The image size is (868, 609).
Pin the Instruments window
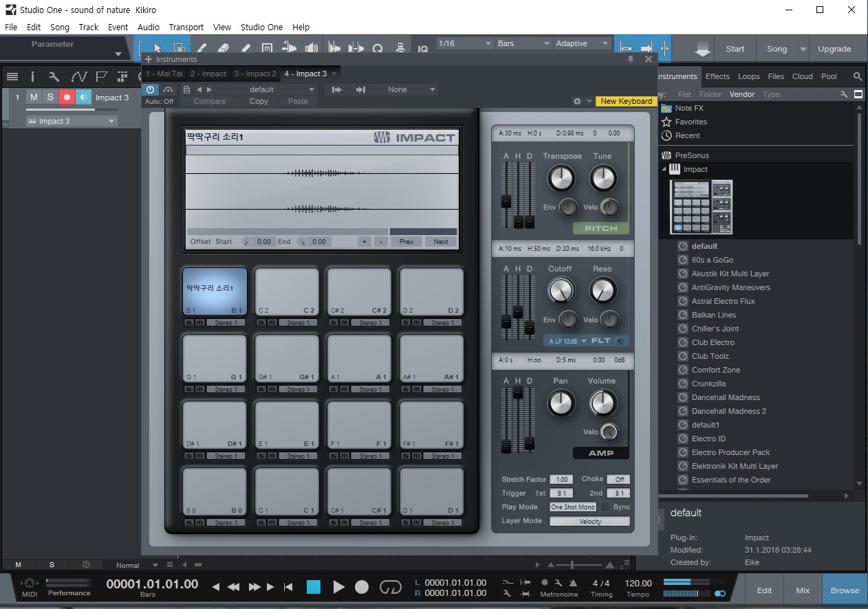(631, 59)
